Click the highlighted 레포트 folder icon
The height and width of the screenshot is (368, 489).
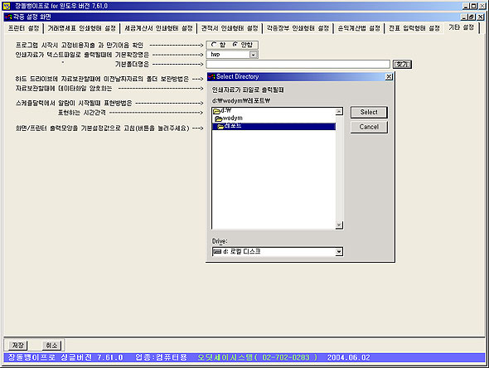coord(220,126)
